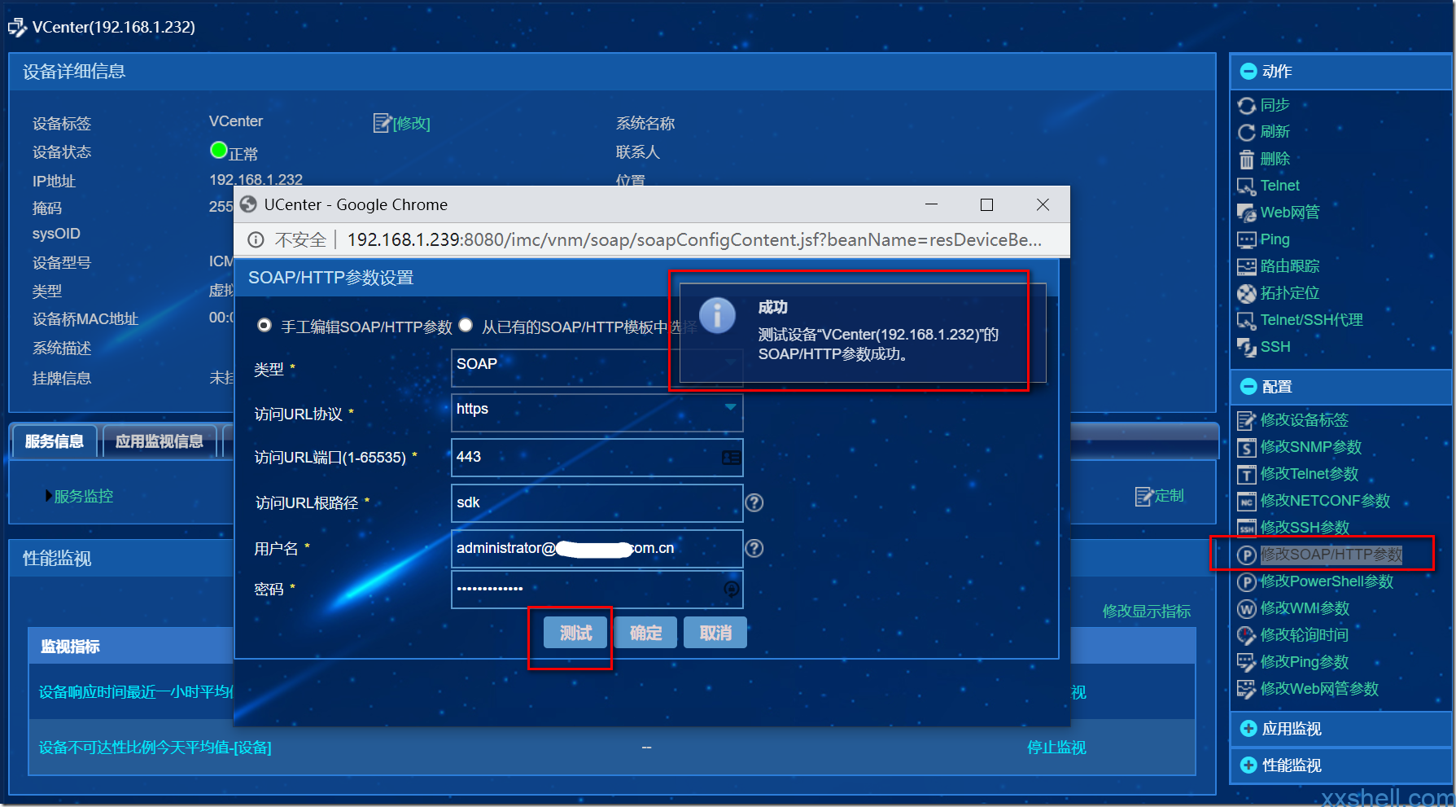Click the 用户名 input field

[x=597, y=549]
